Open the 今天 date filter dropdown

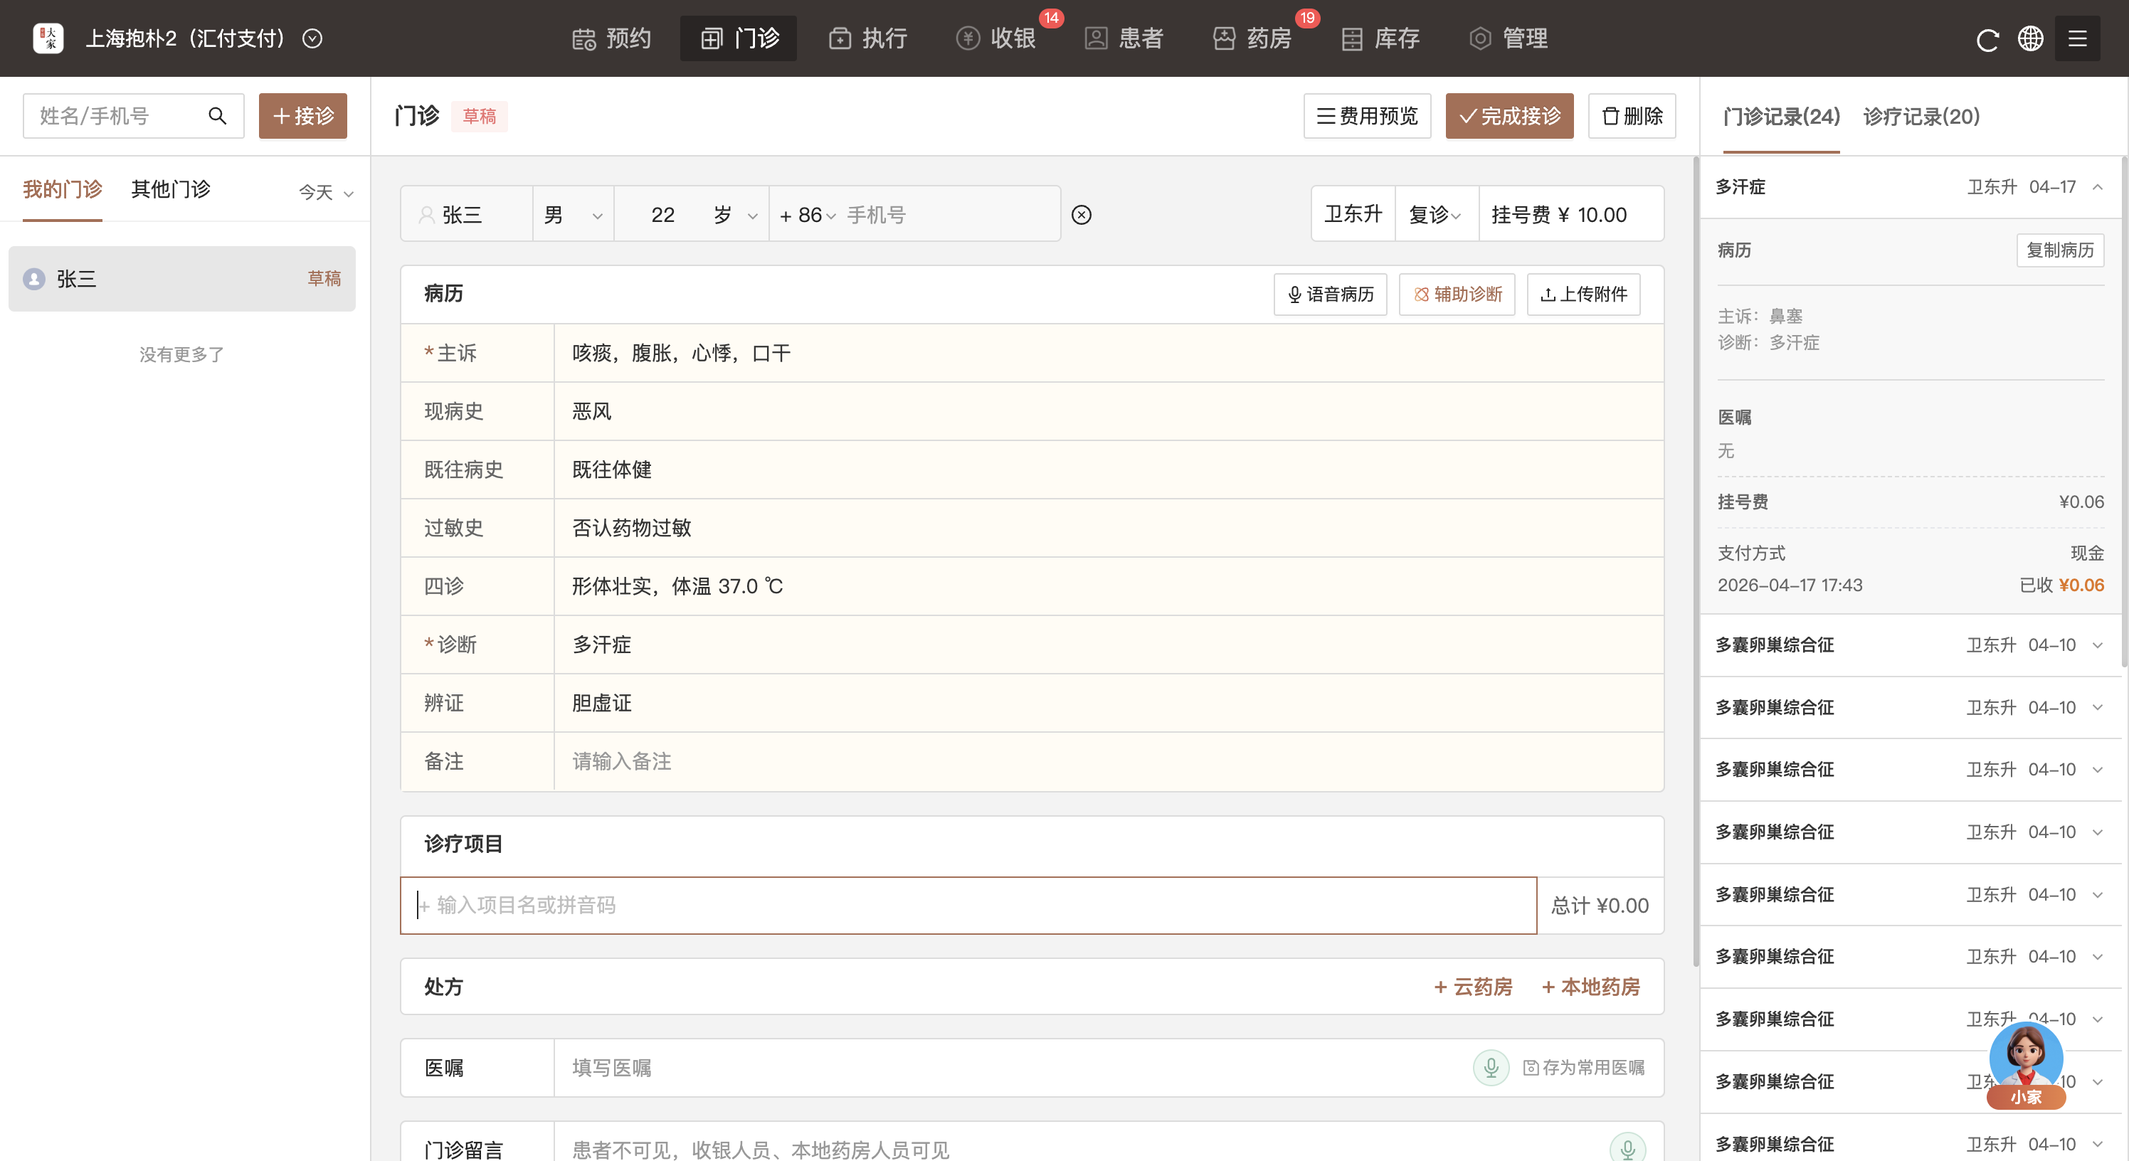(x=326, y=193)
